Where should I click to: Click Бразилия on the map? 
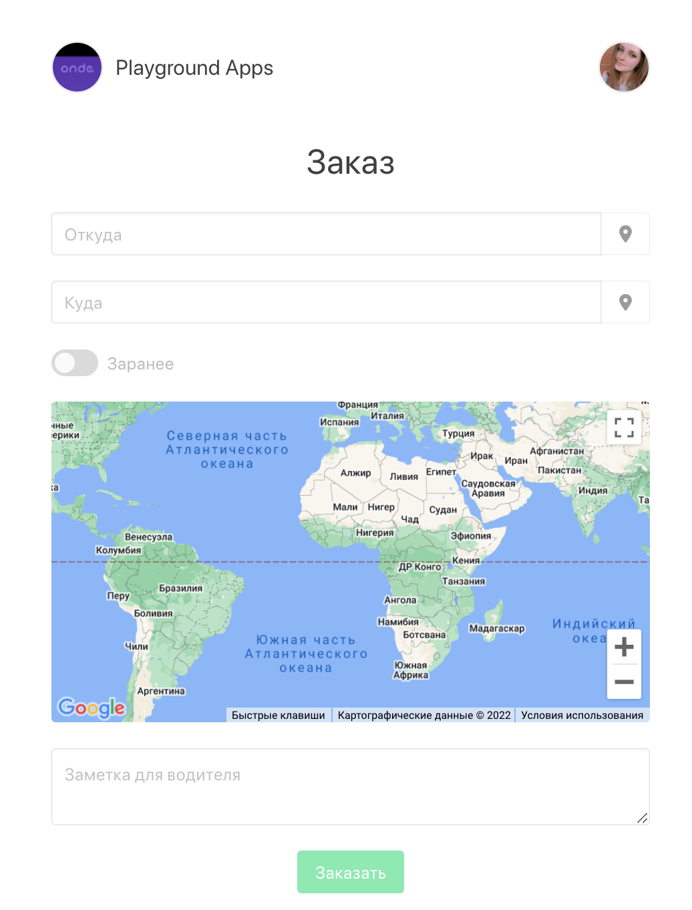(180, 589)
